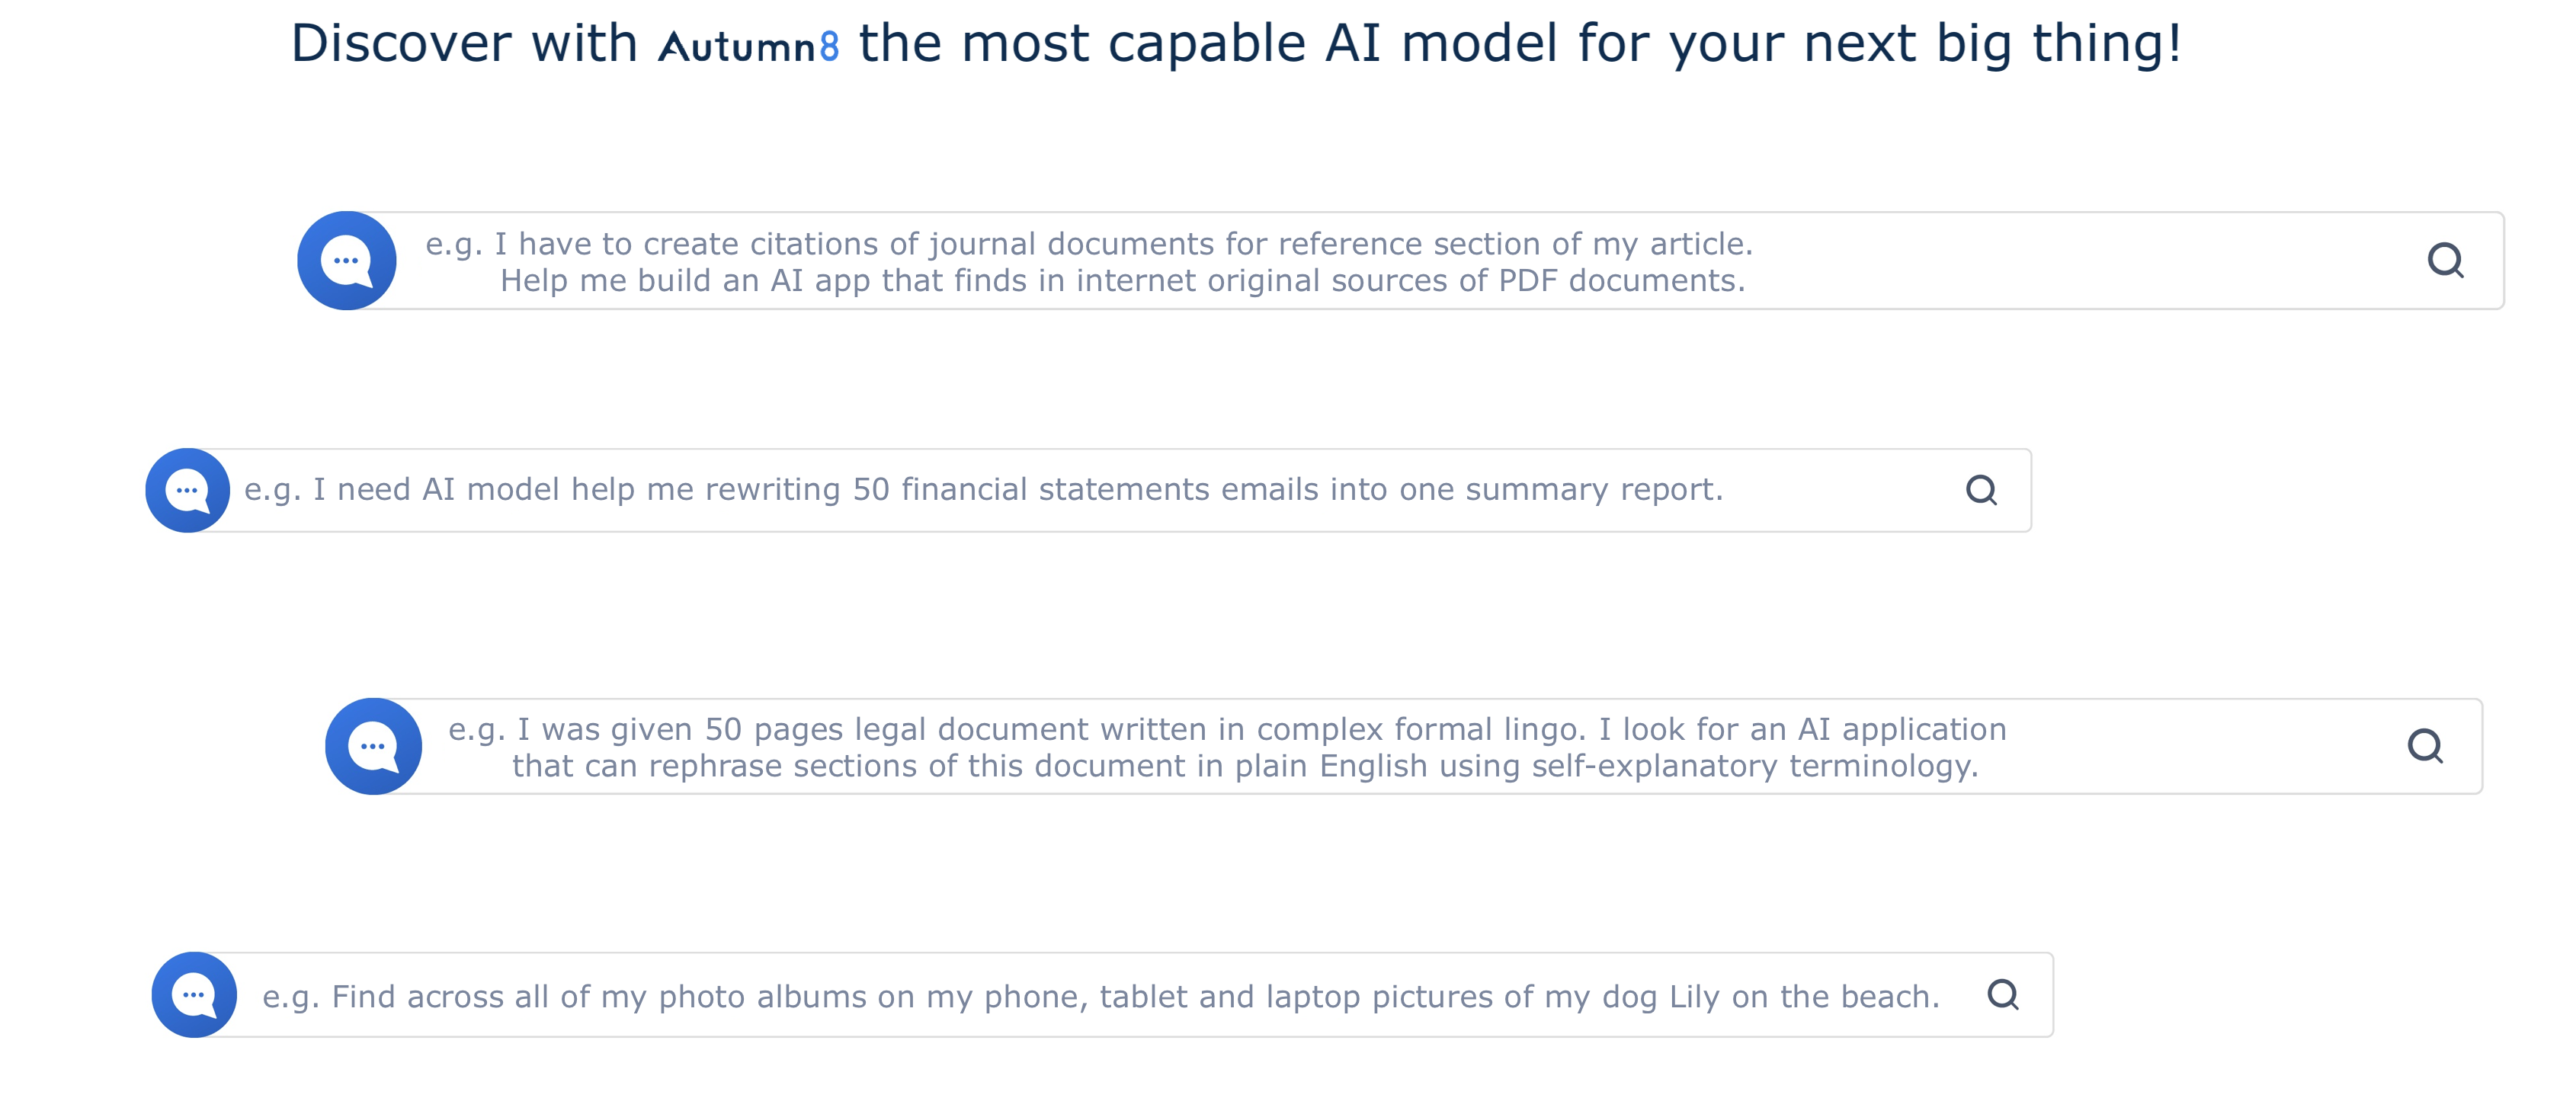Click the "Help me build an AI app" placeholder line
This screenshot has width=2576, height=1114.
click(x=1122, y=281)
